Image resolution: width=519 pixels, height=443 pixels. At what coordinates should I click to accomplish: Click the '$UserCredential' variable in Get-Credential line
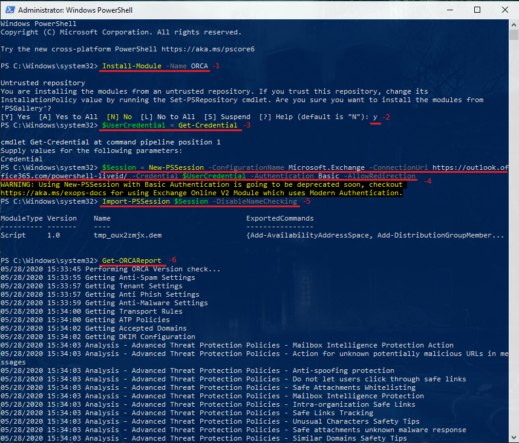(x=134, y=125)
